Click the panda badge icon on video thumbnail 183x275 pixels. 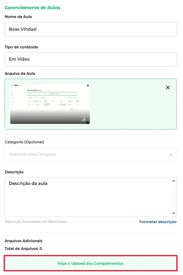(84, 119)
